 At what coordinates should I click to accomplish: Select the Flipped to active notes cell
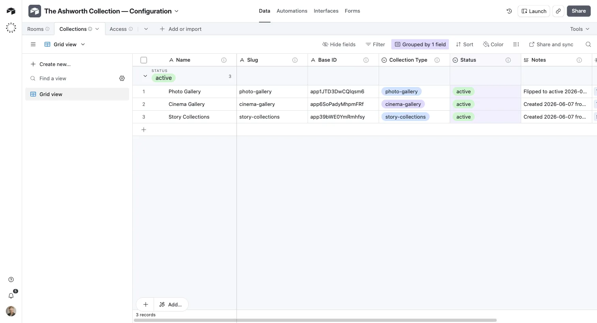click(556, 91)
